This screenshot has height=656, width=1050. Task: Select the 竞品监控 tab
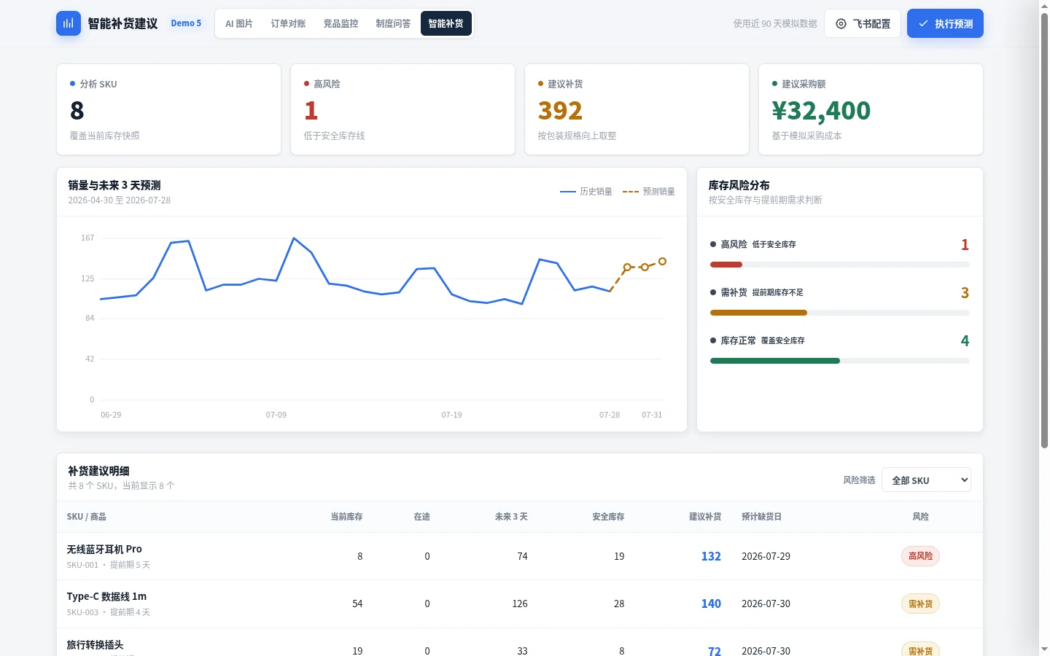coord(341,23)
